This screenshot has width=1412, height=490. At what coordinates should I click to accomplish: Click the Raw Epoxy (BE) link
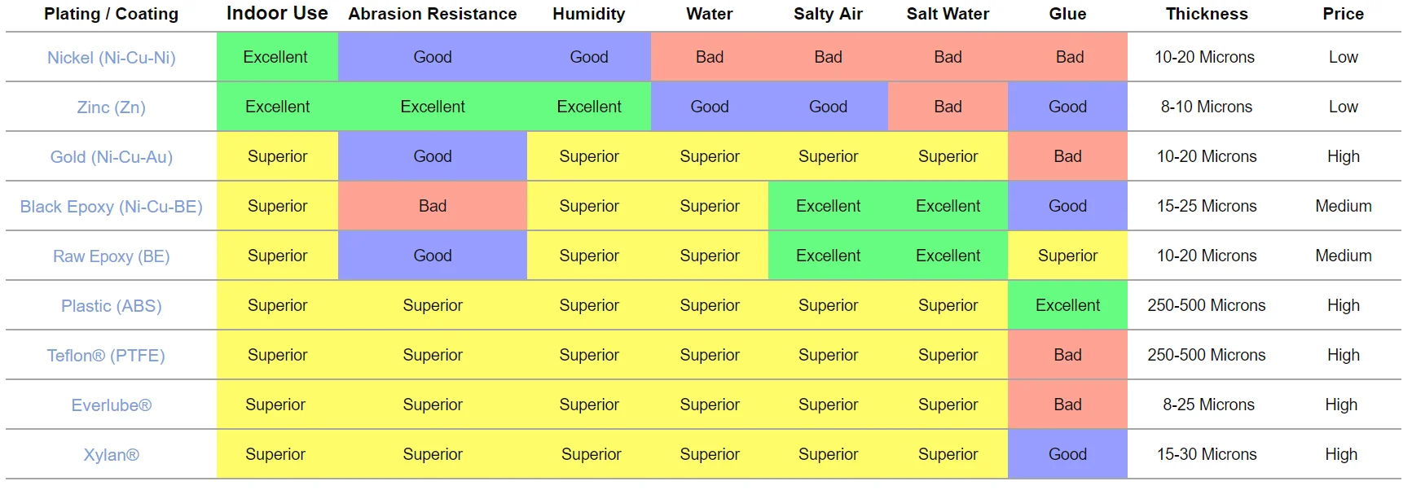coord(112,256)
